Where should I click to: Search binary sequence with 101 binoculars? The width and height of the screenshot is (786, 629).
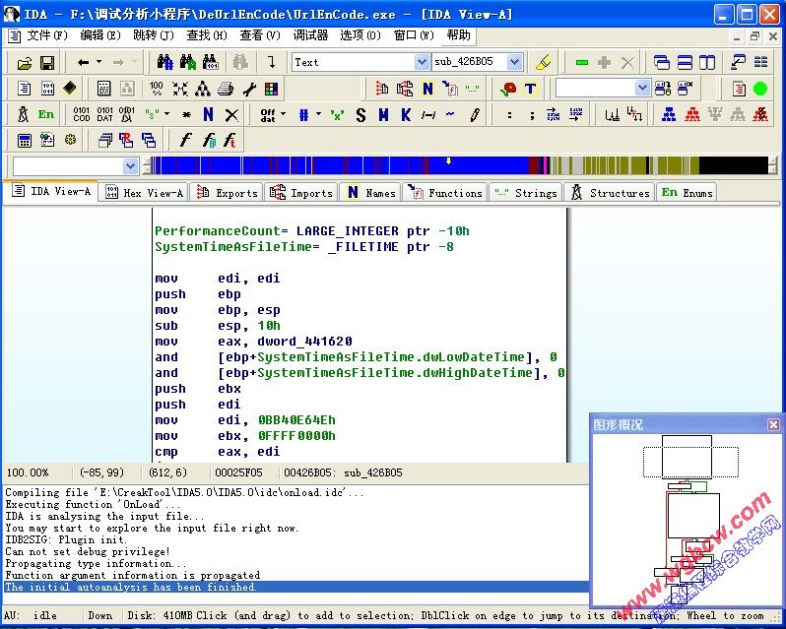(x=211, y=62)
